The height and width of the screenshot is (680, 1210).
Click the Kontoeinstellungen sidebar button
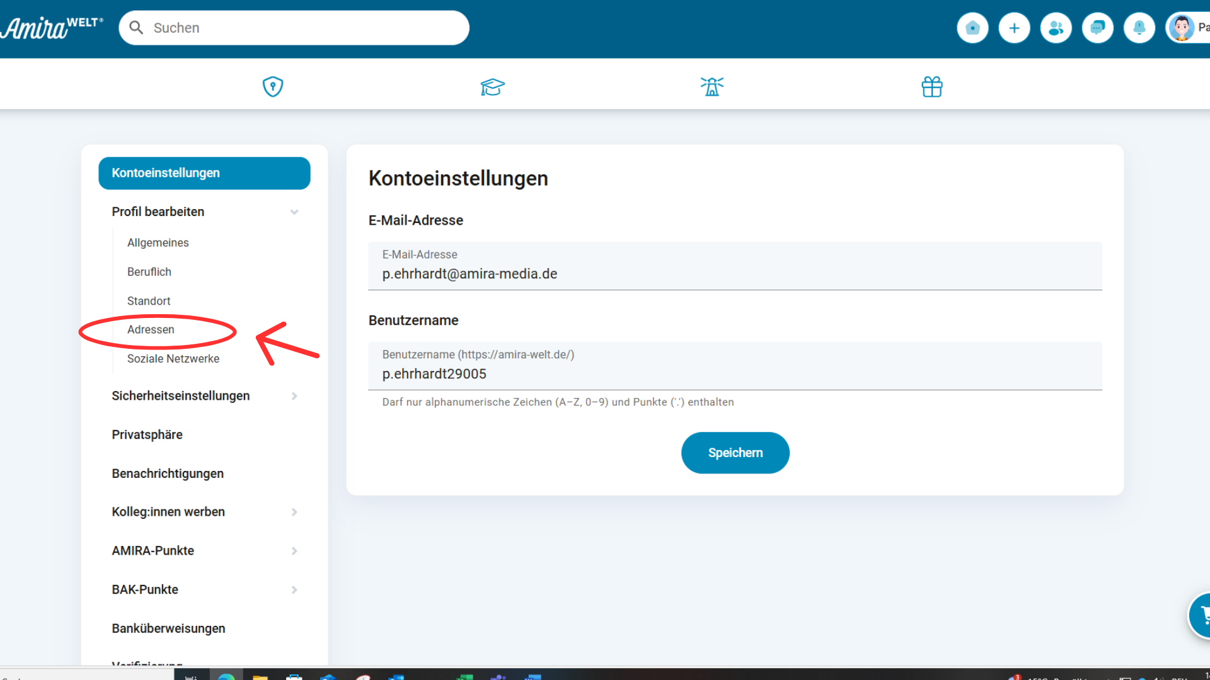[x=204, y=173]
